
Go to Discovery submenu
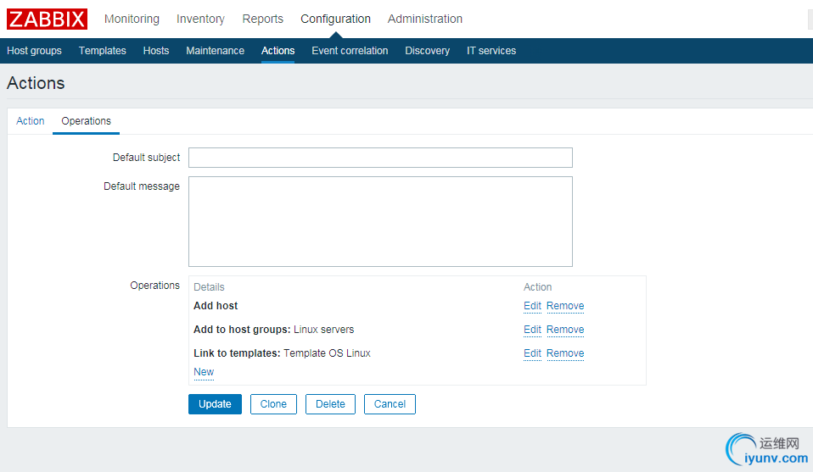click(427, 51)
